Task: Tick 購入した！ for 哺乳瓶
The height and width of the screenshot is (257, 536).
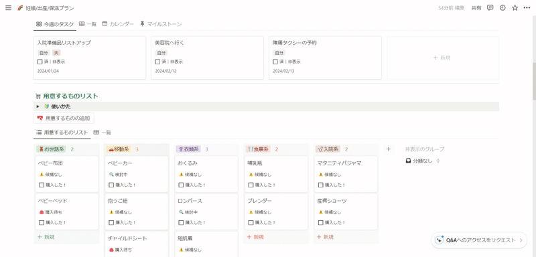Action: click(x=251, y=185)
